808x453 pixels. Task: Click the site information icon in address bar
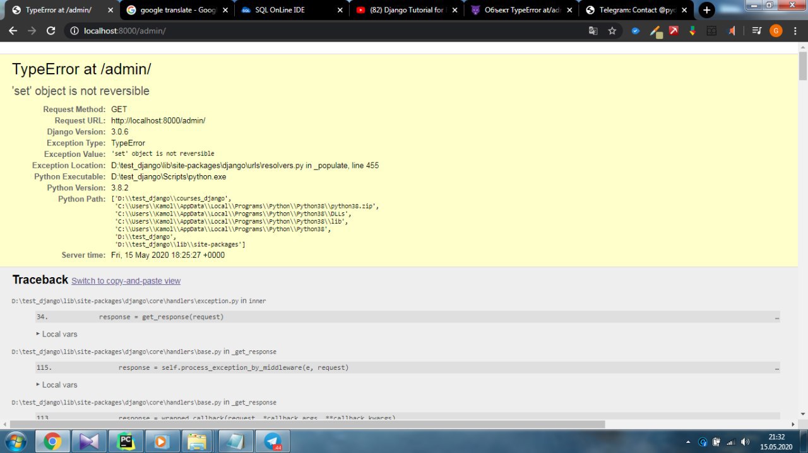(73, 30)
